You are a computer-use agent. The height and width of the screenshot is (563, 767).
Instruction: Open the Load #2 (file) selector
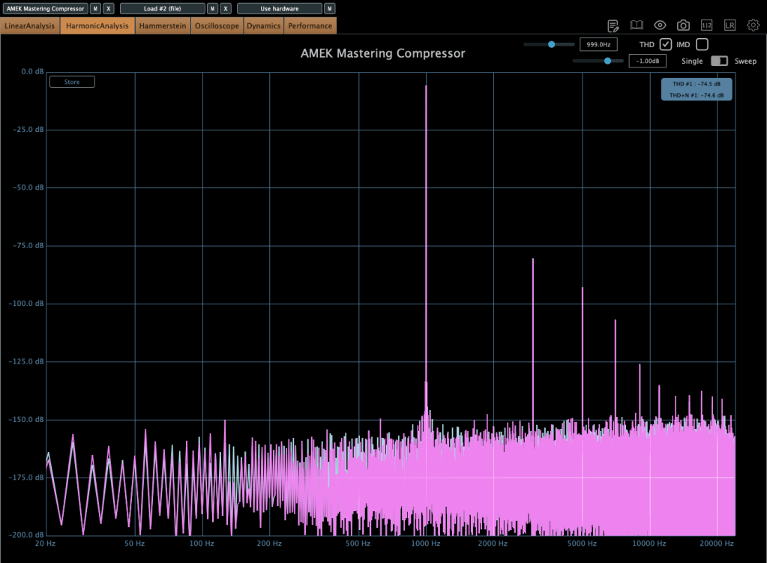tap(162, 9)
